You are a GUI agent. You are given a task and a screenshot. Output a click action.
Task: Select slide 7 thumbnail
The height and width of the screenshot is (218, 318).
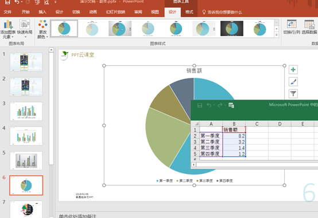(x=26, y=209)
